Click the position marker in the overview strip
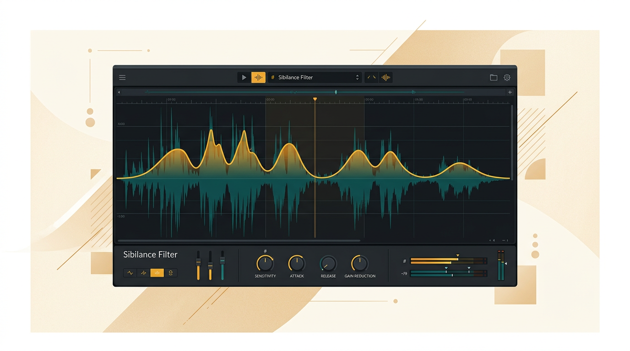630x351 pixels. pyautogui.click(x=336, y=92)
